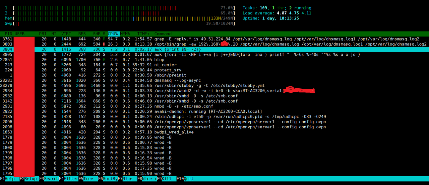The image size is (429, 185).
Task: Click the 94.7 CPU% value of grep
Action: pyautogui.click(x=113, y=39)
